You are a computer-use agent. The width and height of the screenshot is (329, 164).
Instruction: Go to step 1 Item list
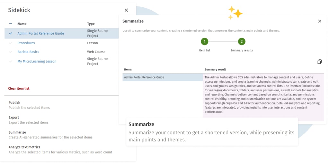pos(204,42)
